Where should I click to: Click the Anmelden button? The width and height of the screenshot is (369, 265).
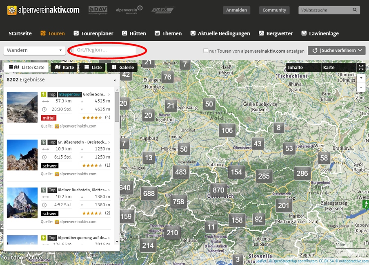(236, 10)
